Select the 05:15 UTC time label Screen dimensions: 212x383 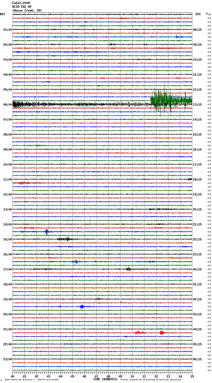(197, 344)
